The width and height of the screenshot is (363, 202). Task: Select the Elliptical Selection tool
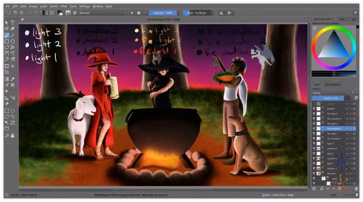tap(13, 111)
